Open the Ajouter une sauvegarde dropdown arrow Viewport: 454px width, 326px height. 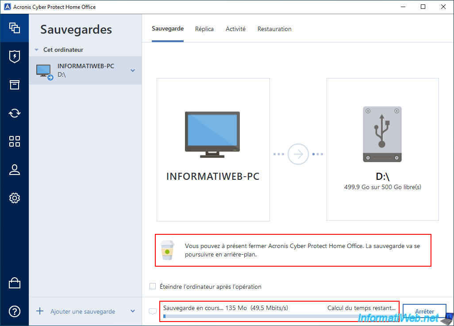pos(133,311)
